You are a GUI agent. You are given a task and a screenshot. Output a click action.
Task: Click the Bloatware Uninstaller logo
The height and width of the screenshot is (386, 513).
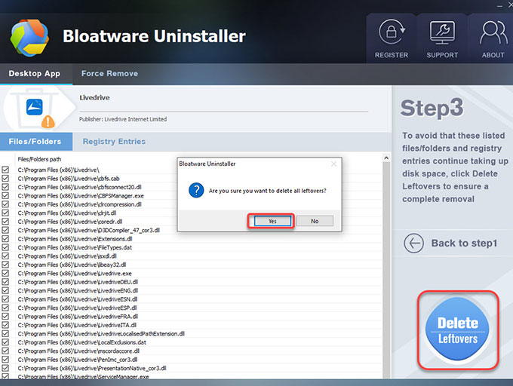(29, 38)
